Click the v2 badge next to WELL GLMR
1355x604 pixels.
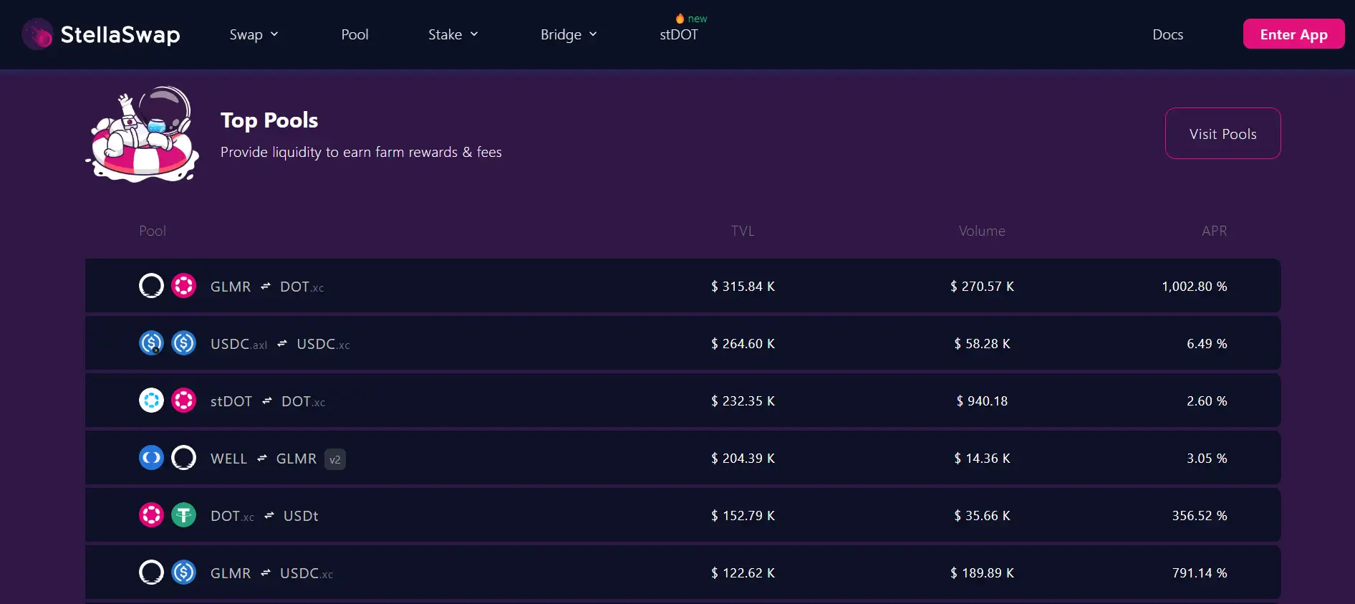pos(335,459)
